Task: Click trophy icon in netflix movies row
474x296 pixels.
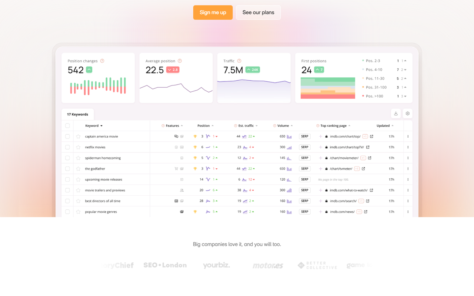Action: [x=195, y=147]
